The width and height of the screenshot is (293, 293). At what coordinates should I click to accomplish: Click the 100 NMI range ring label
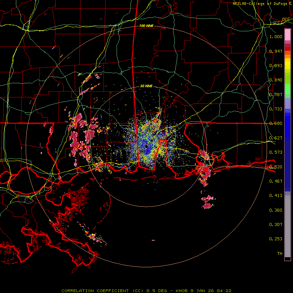pyautogui.click(x=146, y=26)
